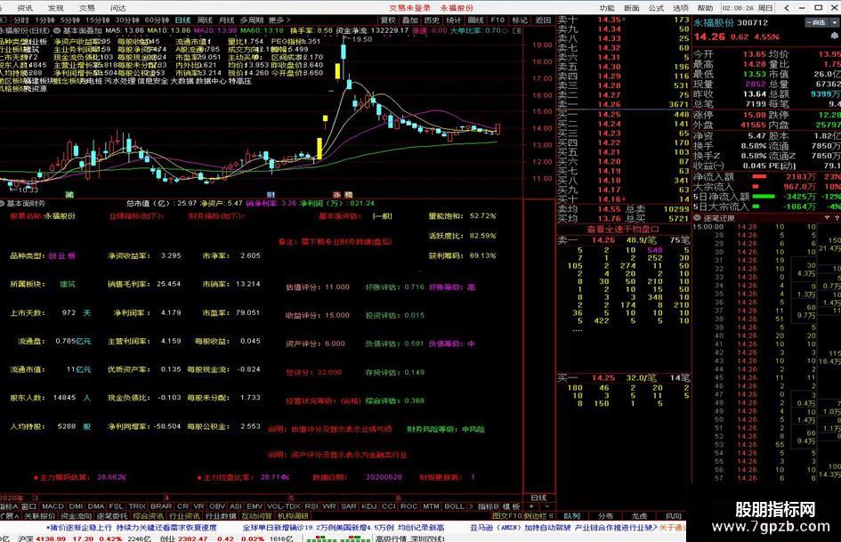Switch to the 龙虎 panel tab

pyautogui.click(x=639, y=515)
